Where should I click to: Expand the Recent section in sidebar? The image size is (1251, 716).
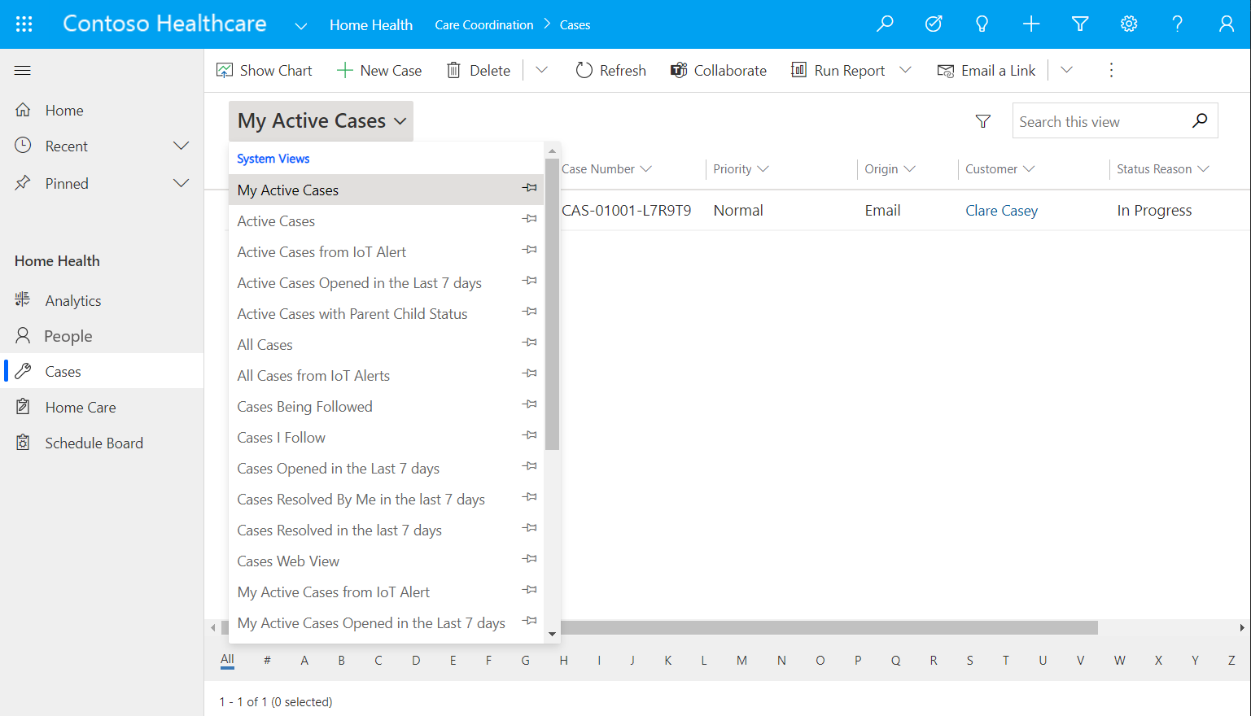(181, 146)
